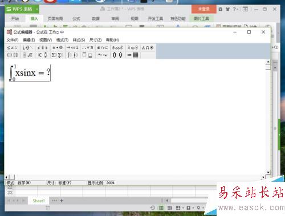Click the backup clock icon in WPS status bar
The height and width of the screenshot is (216, 285).
pos(153,208)
